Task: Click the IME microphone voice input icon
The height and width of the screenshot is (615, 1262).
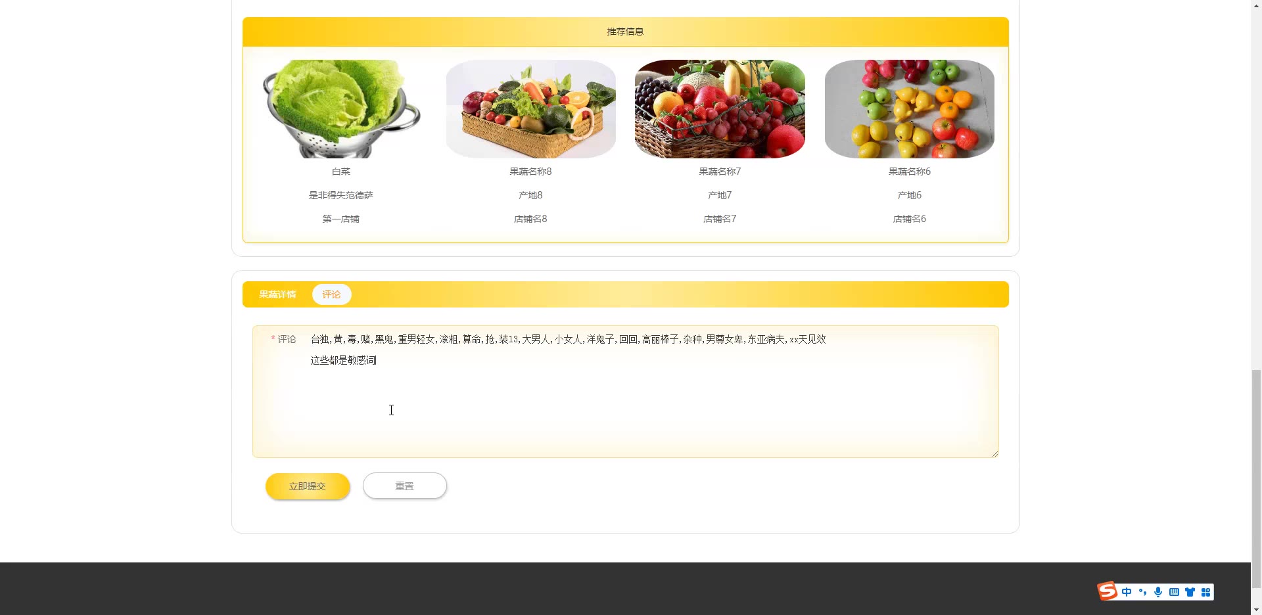Action: click(1158, 592)
